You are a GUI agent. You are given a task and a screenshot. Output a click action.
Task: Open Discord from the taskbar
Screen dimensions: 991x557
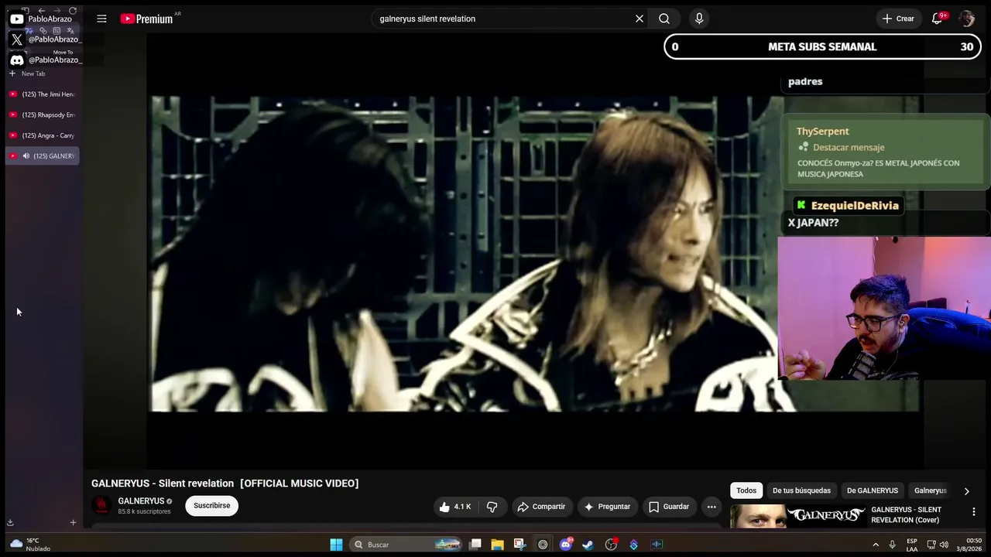[565, 545]
